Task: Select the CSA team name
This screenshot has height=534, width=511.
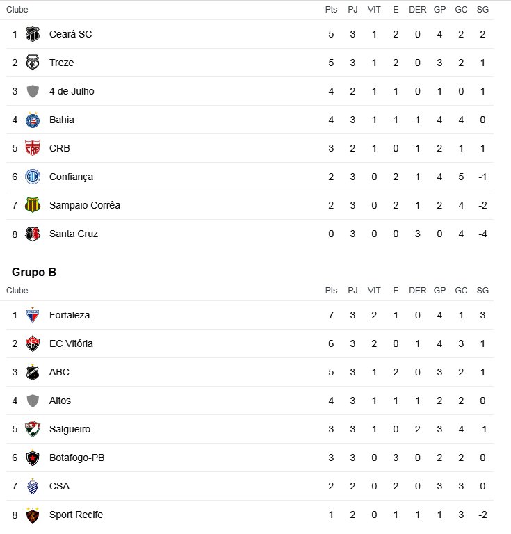Action: (x=59, y=486)
